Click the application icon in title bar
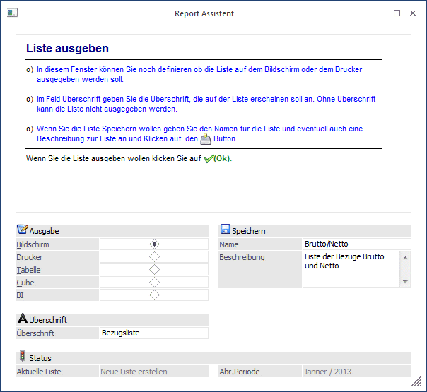Image resolution: width=427 pixels, height=392 pixels. tap(12, 13)
